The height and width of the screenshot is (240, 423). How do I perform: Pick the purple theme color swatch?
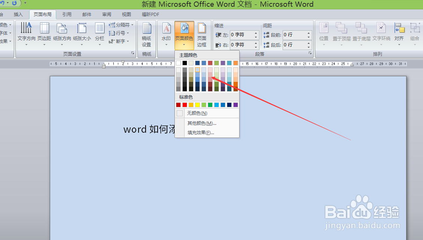pyautogui.click(x=223, y=63)
